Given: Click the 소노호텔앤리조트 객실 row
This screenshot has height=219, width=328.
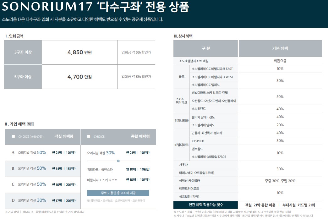Looking at the screenshot, I should click(x=205, y=61).
